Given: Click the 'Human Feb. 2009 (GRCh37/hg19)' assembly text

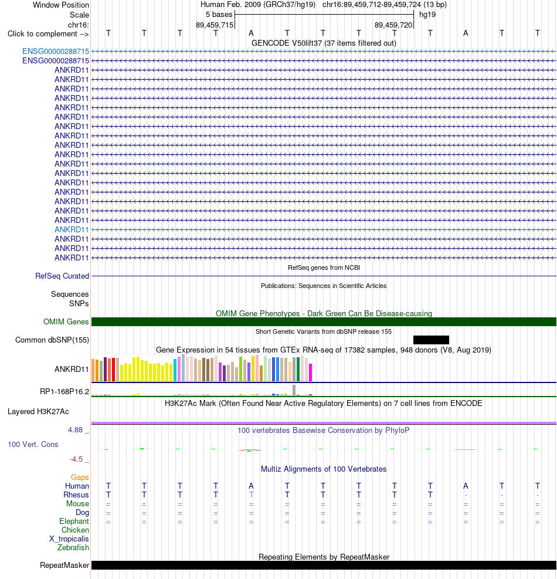Looking at the screenshot, I should 257,5.
